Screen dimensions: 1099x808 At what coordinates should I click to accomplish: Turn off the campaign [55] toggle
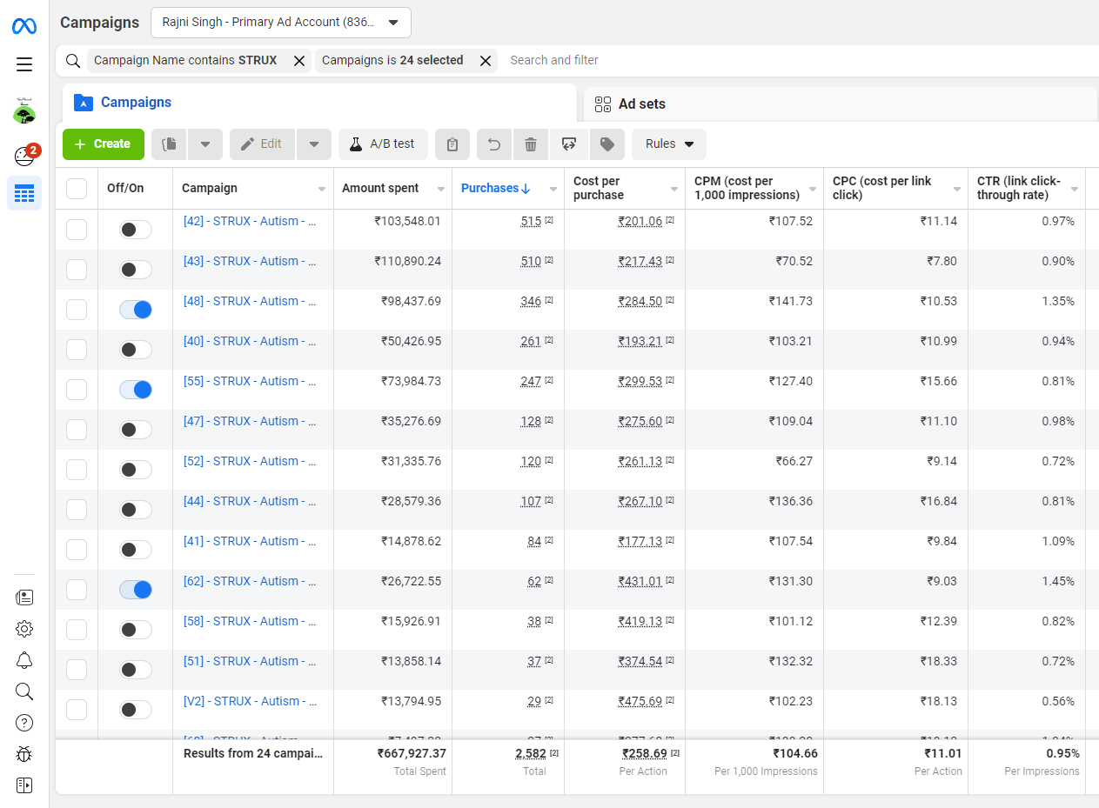coord(136,390)
